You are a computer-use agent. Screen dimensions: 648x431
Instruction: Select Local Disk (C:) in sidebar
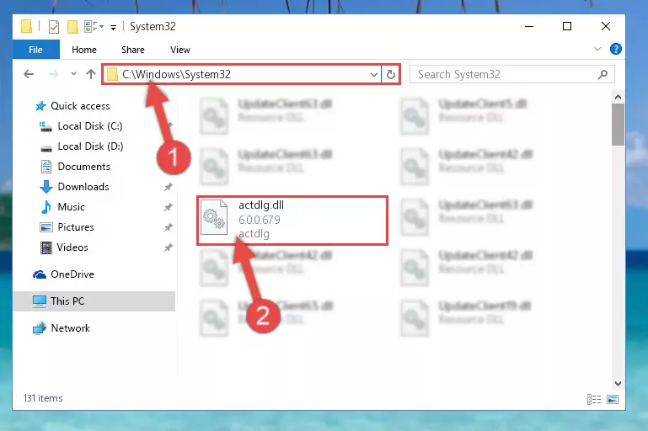(x=89, y=126)
